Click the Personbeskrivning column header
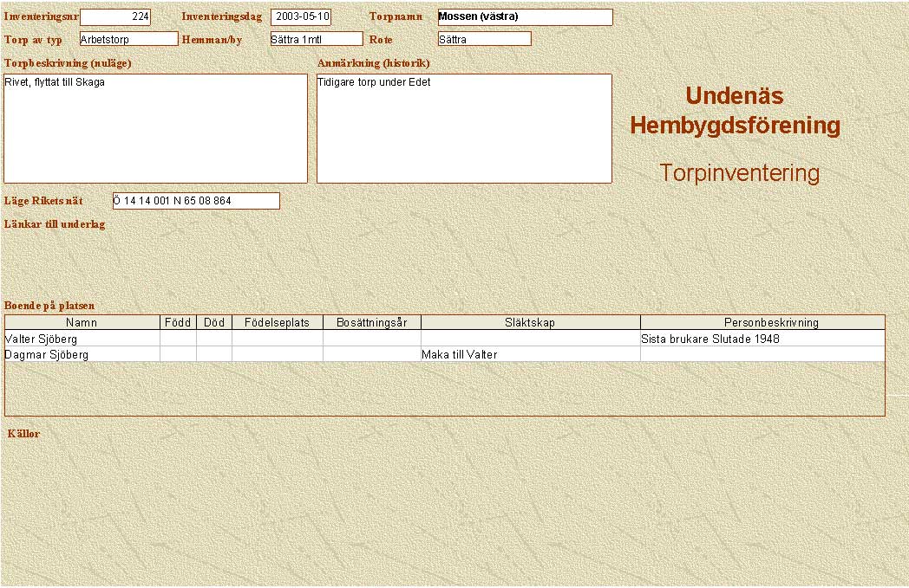The width and height of the screenshot is (909, 588). pyautogui.click(x=762, y=323)
